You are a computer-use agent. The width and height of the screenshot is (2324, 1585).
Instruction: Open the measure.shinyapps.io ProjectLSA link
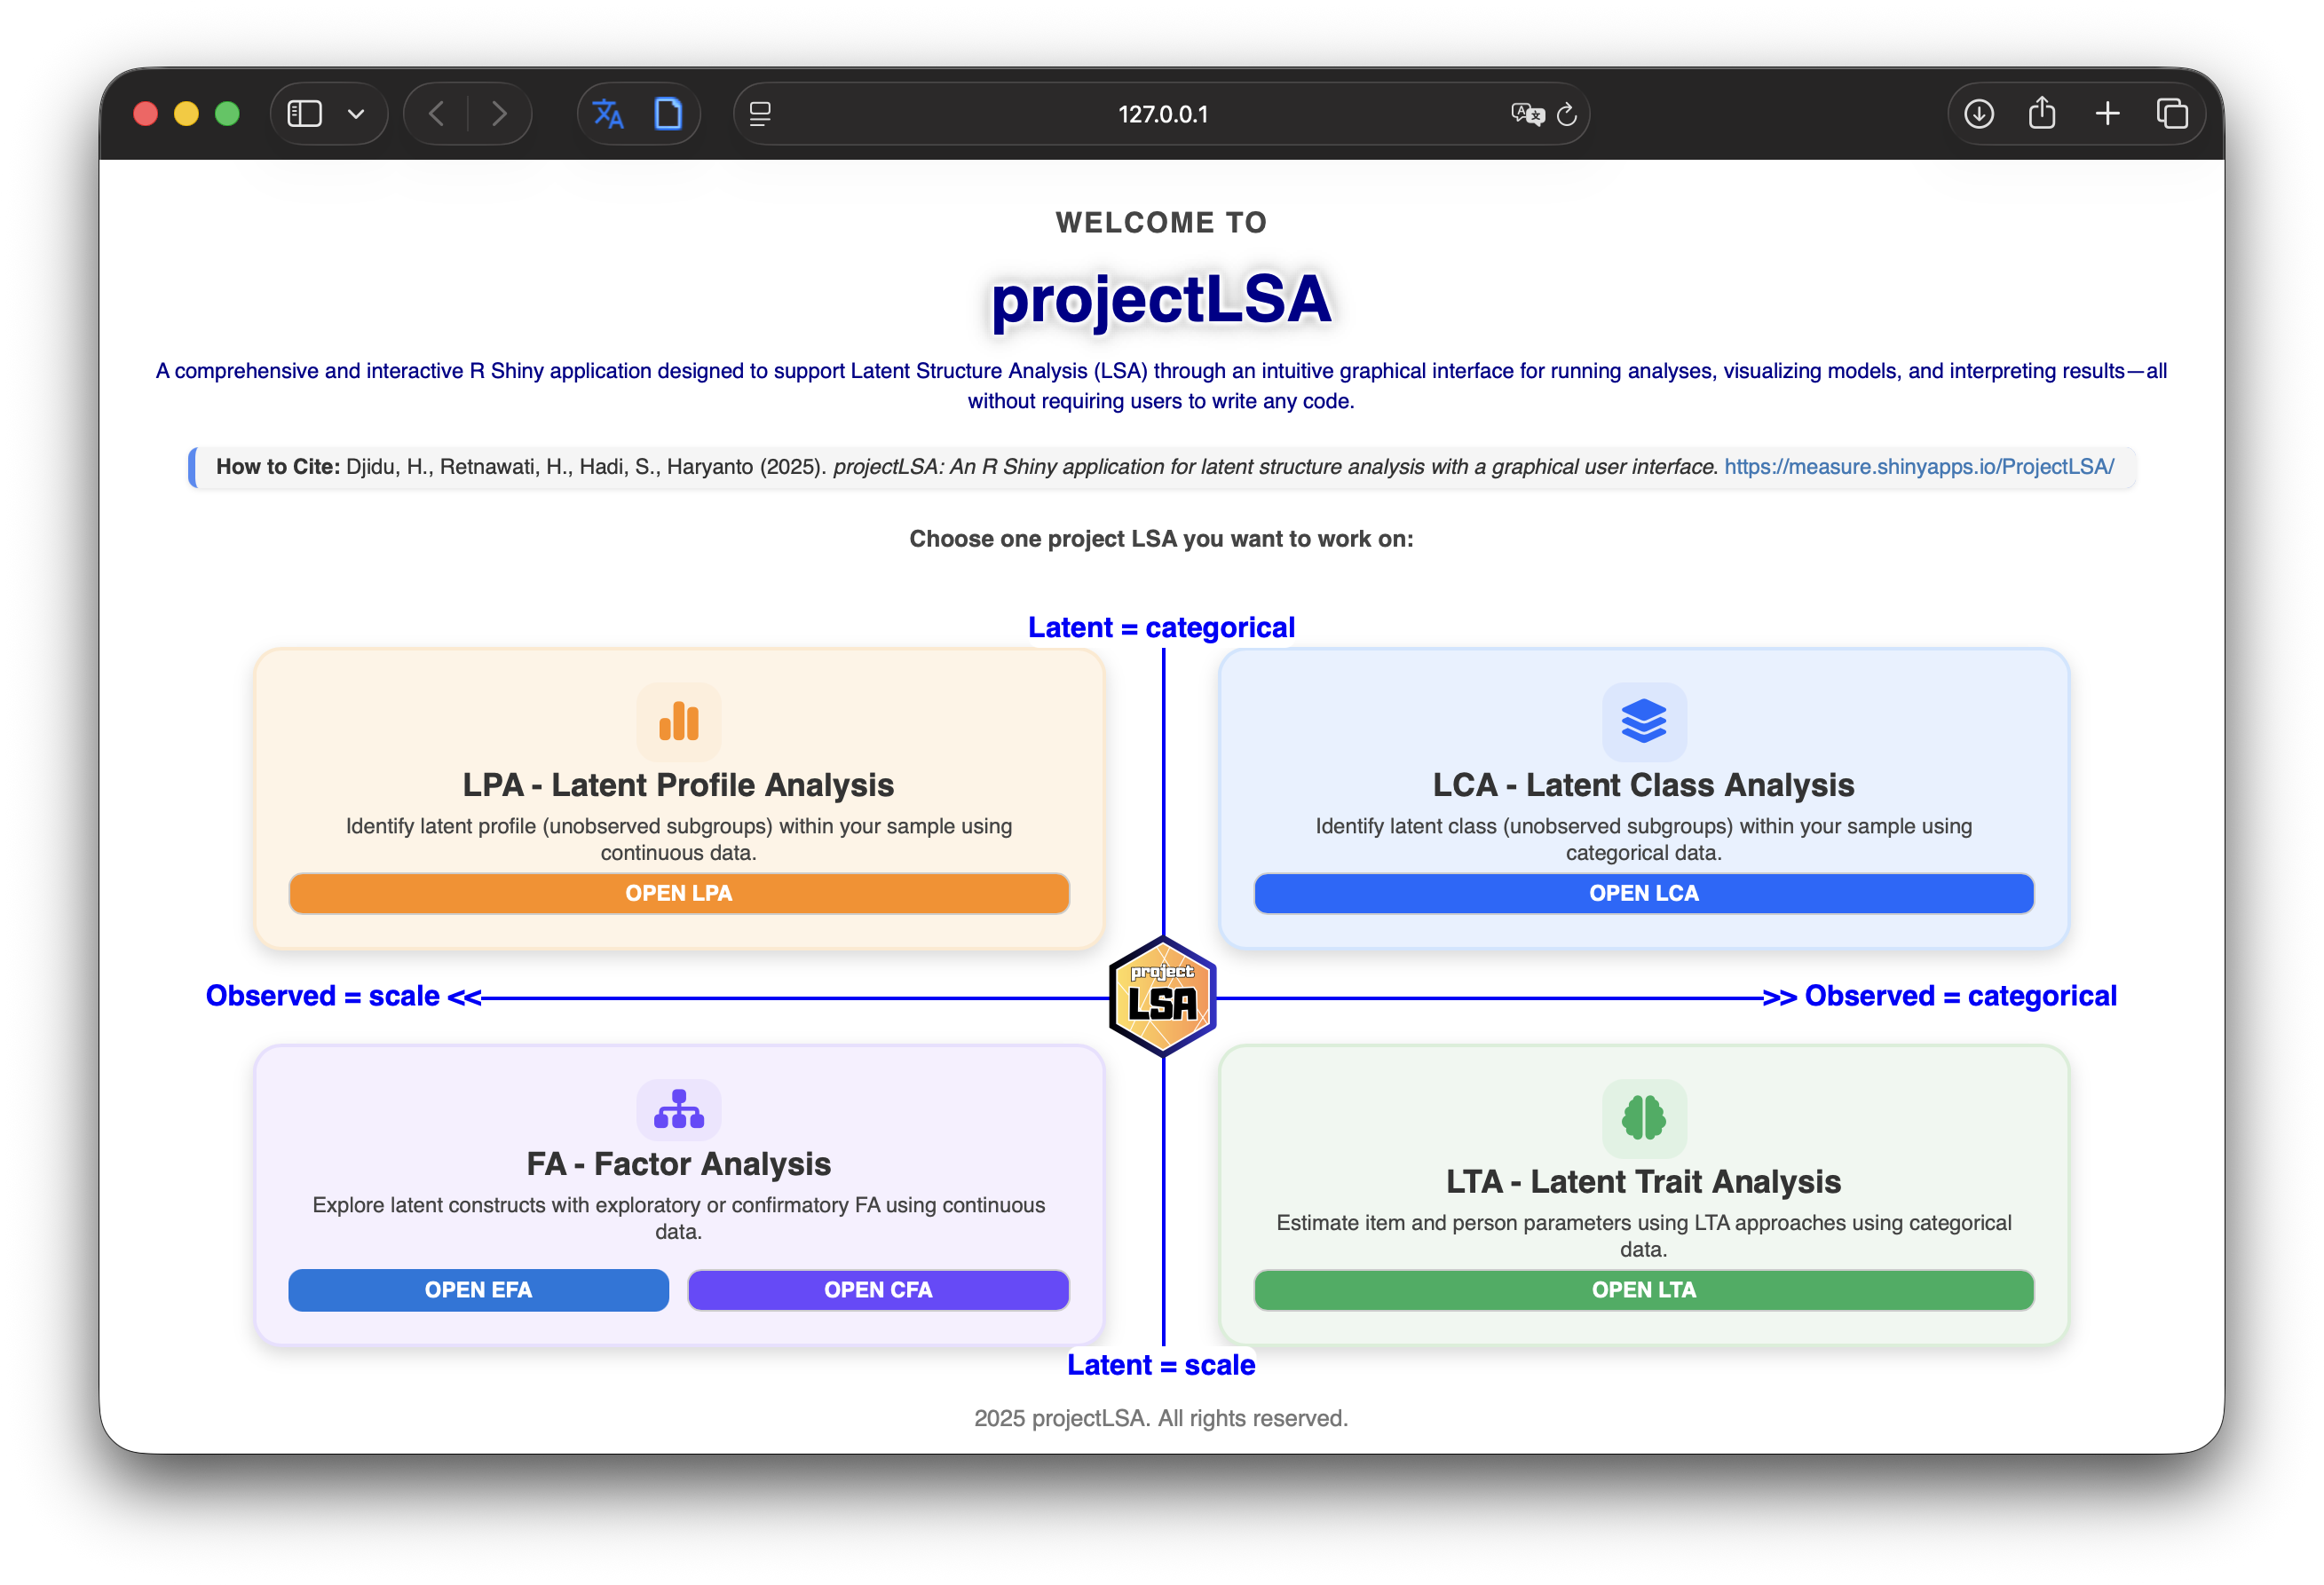1918,467
